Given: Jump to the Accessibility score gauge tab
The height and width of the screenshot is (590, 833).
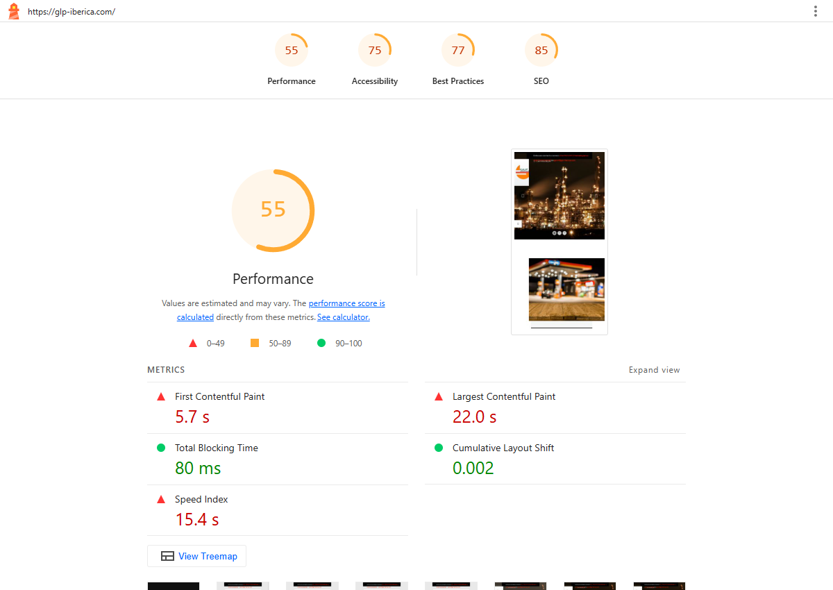Looking at the screenshot, I should (x=375, y=60).
